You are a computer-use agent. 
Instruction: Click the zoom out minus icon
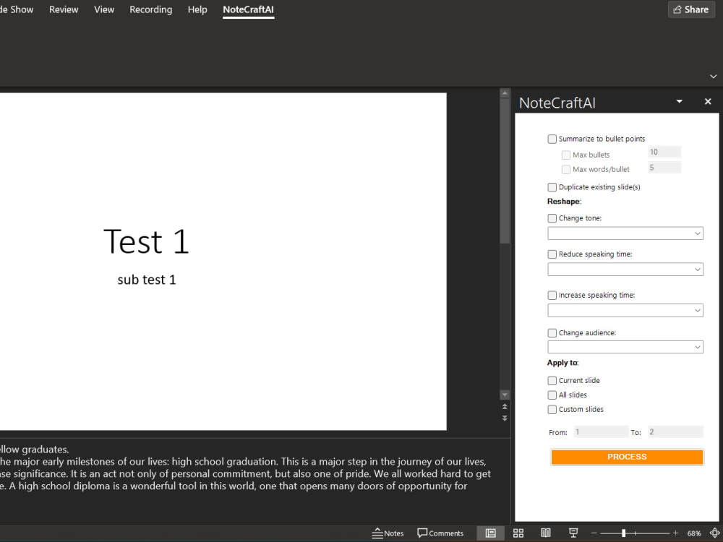(x=594, y=533)
